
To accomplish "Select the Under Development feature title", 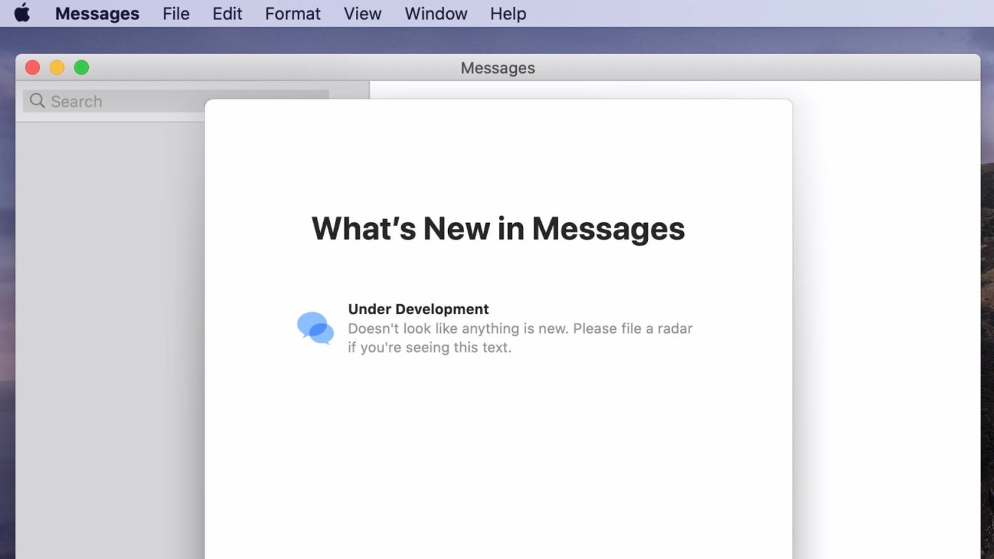I will click(418, 309).
